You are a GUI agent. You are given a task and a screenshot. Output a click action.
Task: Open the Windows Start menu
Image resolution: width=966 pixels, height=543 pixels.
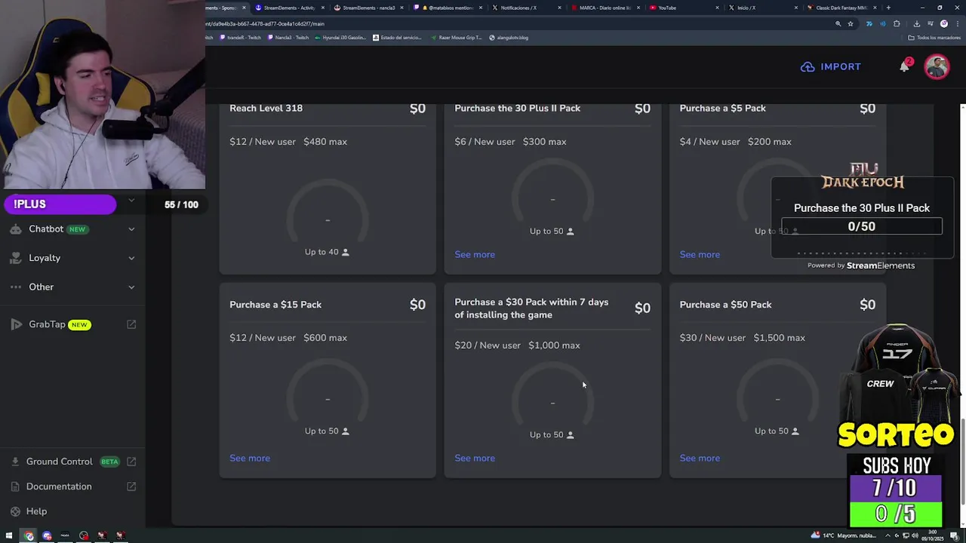(x=9, y=535)
